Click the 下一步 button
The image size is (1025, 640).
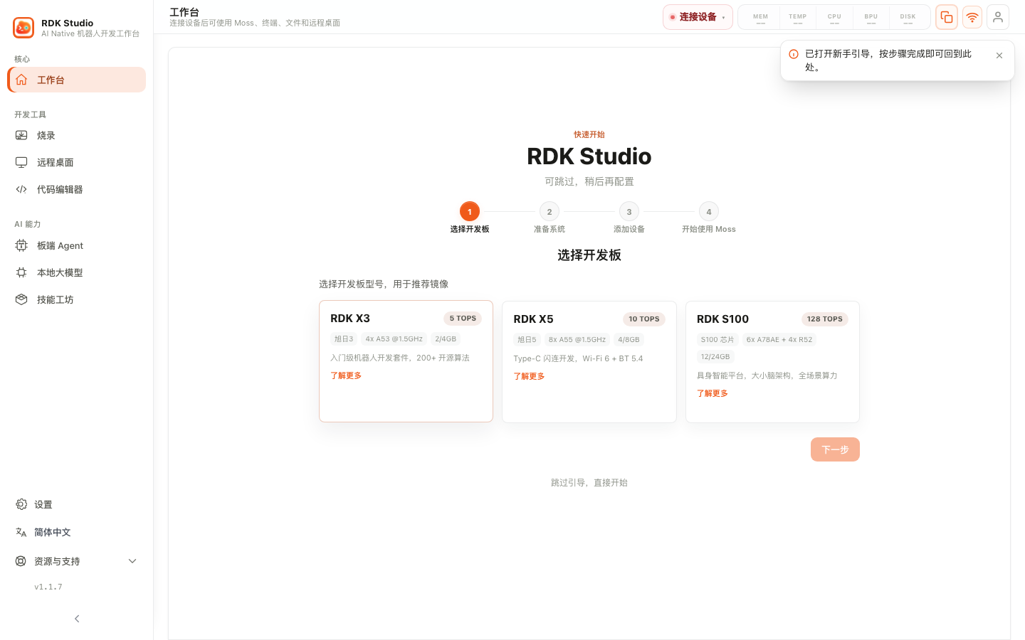(x=835, y=449)
